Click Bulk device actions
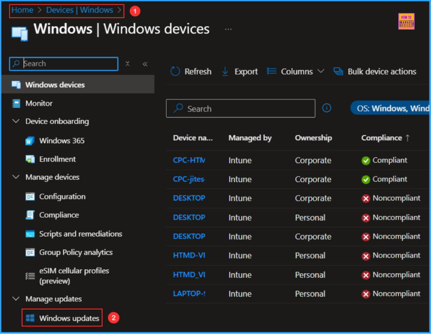The height and width of the screenshot is (334, 431). pos(375,71)
